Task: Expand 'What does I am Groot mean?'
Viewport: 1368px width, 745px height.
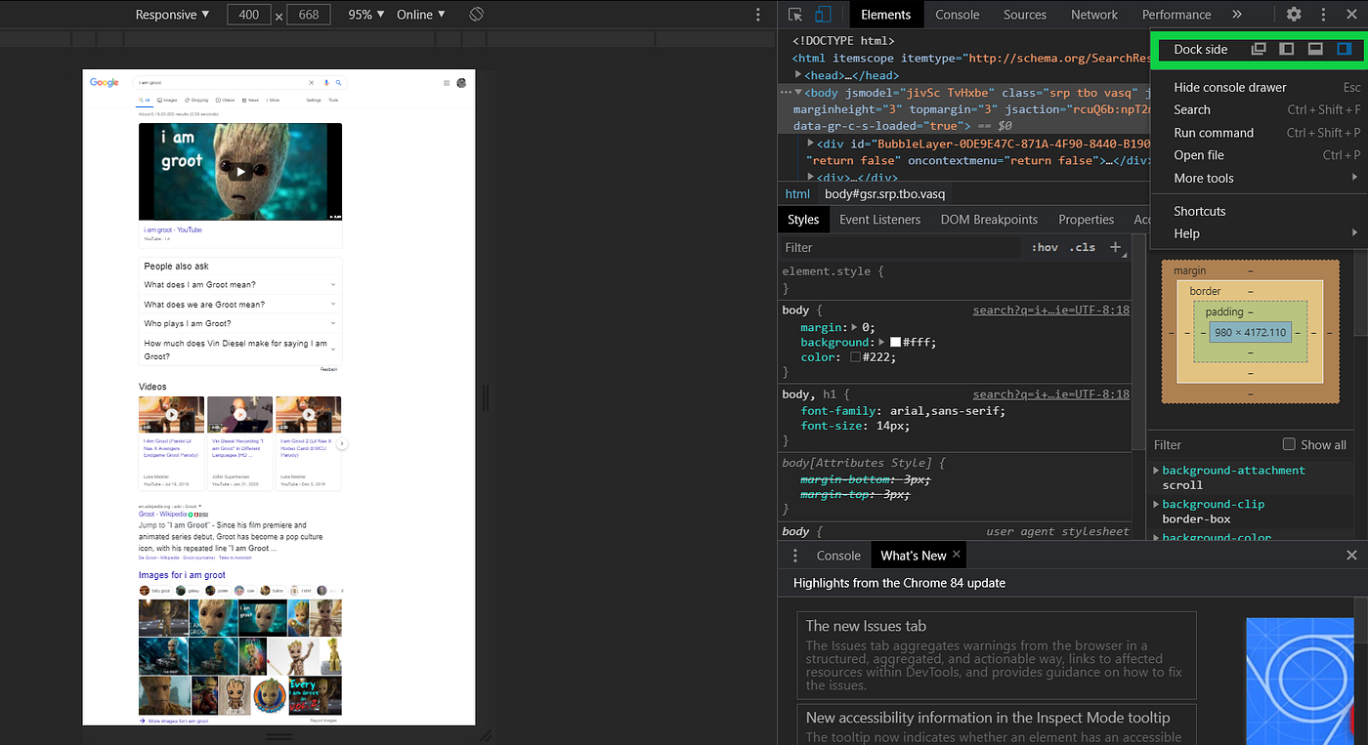Action: point(240,284)
